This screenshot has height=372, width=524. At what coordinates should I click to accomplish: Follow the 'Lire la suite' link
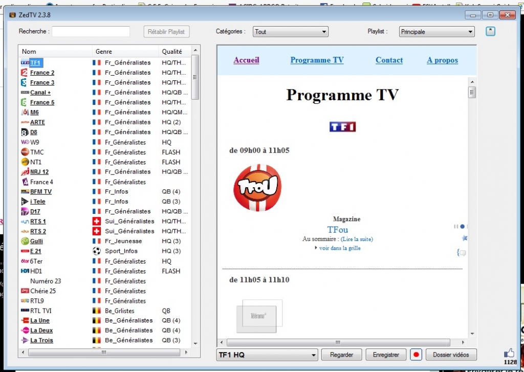357,239
